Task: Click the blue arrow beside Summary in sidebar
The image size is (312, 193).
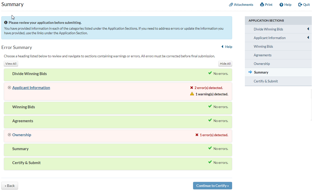Action: (x=250, y=72)
